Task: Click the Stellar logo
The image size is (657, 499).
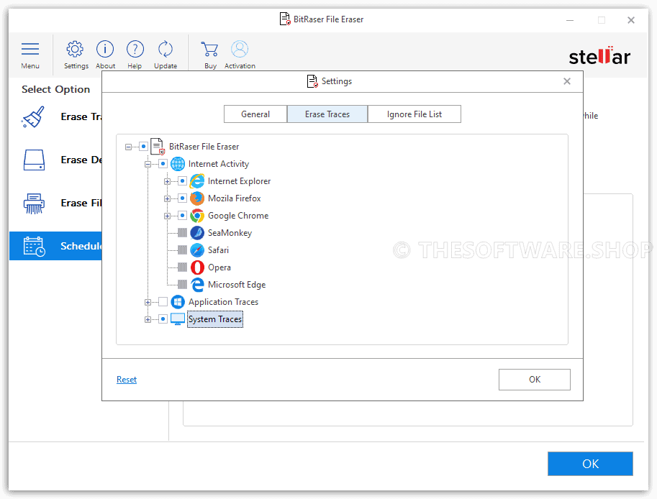Action: click(x=599, y=56)
